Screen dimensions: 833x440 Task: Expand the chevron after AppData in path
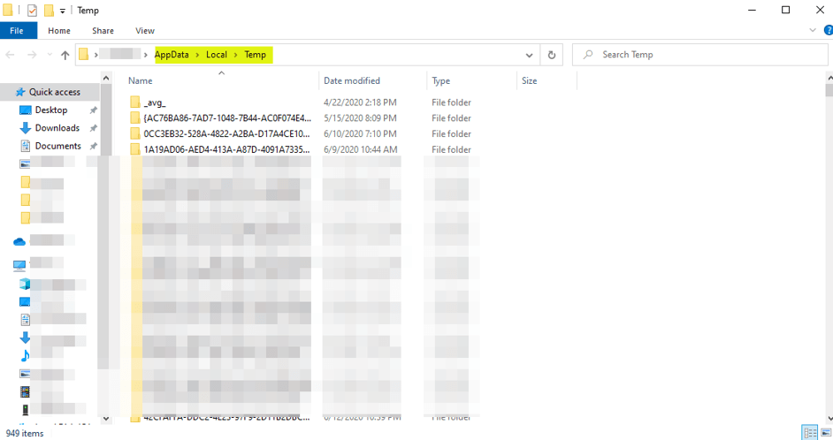tap(197, 55)
